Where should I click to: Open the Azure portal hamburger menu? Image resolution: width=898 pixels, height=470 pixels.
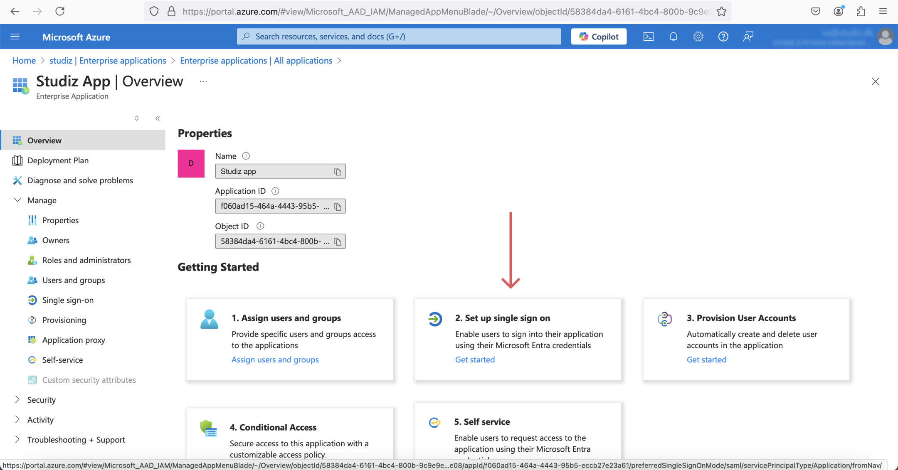pyautogui.click(x=15, y=37)
